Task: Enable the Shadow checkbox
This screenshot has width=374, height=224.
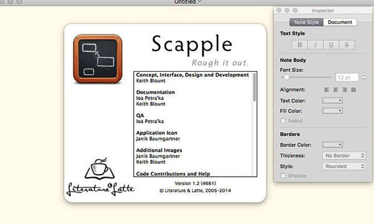Action: (x=283, y=175)
